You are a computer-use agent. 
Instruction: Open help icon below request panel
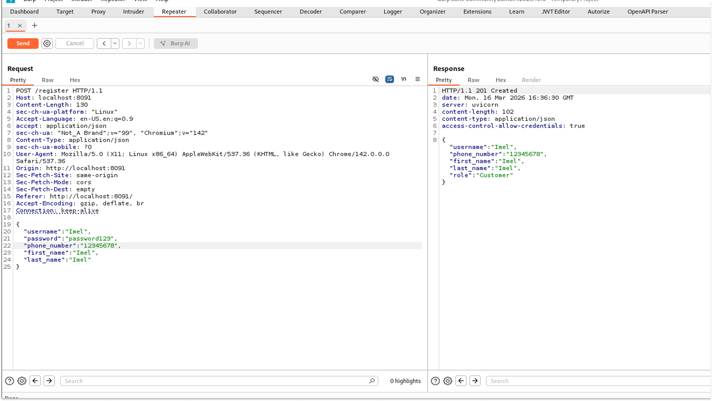click(10, 381)
